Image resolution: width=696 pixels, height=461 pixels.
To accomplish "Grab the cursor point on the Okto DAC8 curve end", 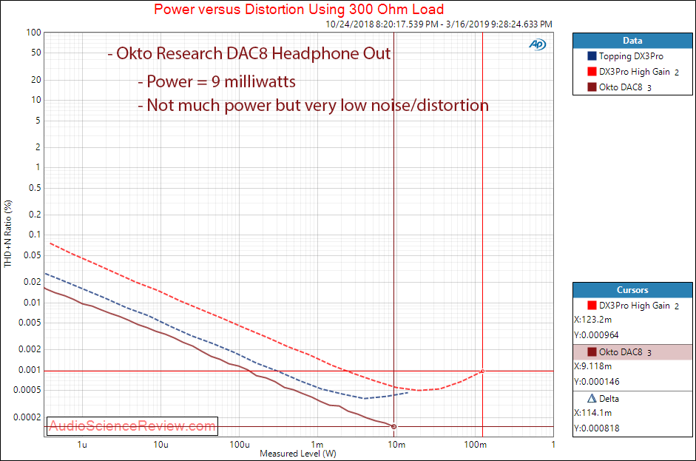I will click(x=393, y=427).
